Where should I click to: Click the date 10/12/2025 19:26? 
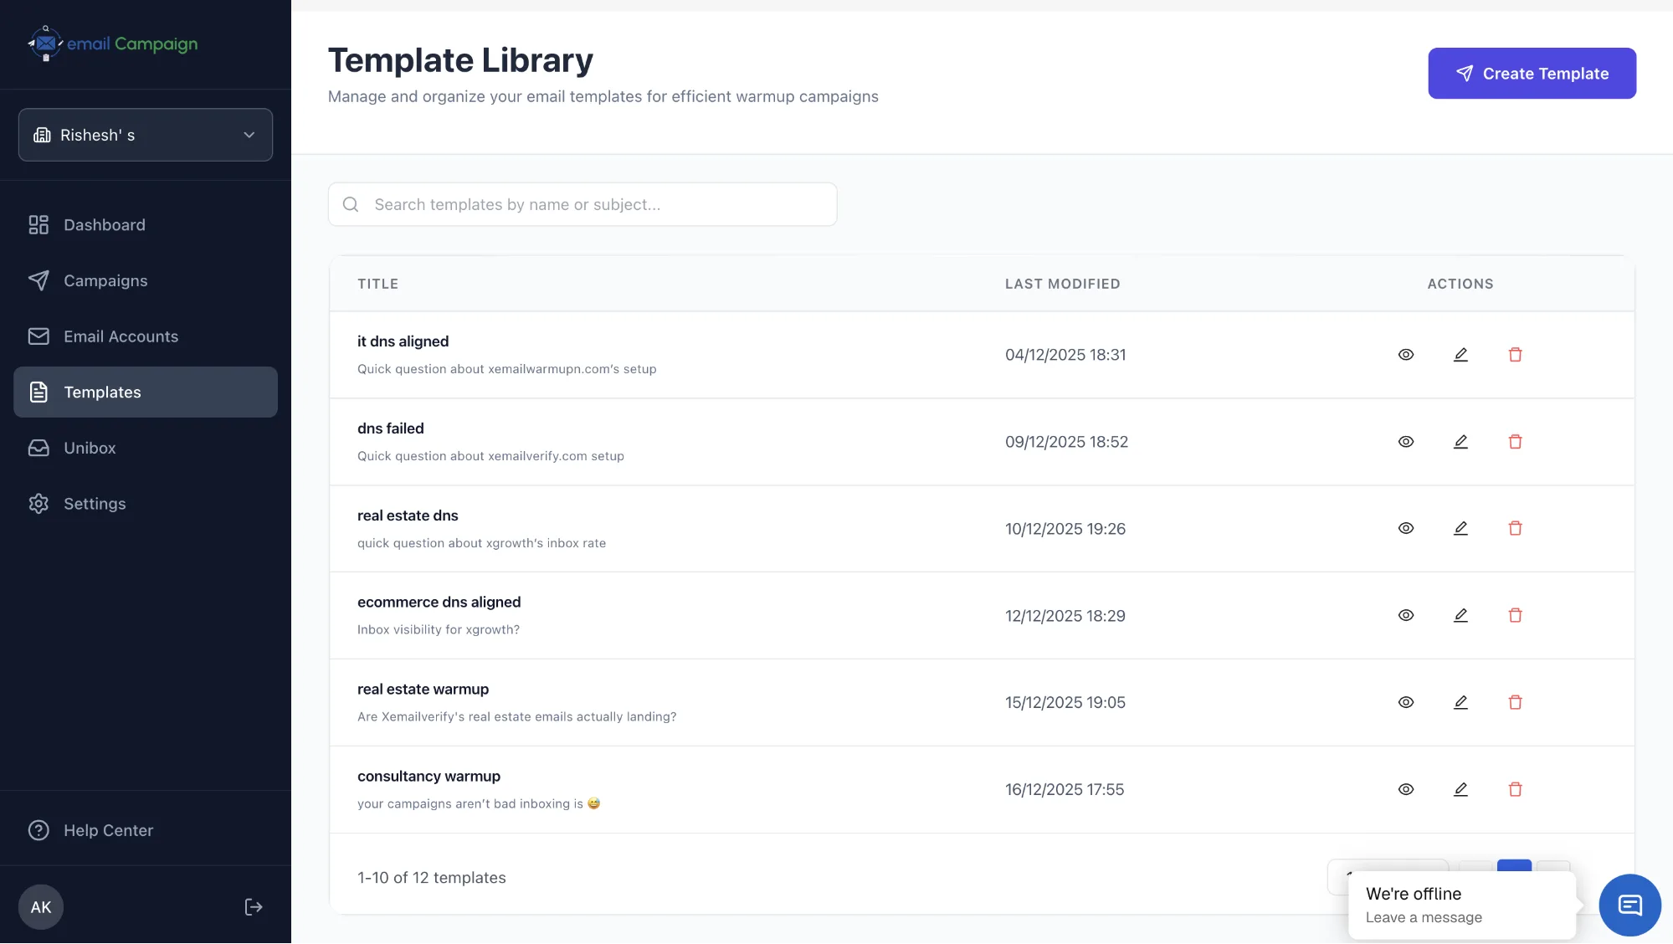tap(1065, 529)
